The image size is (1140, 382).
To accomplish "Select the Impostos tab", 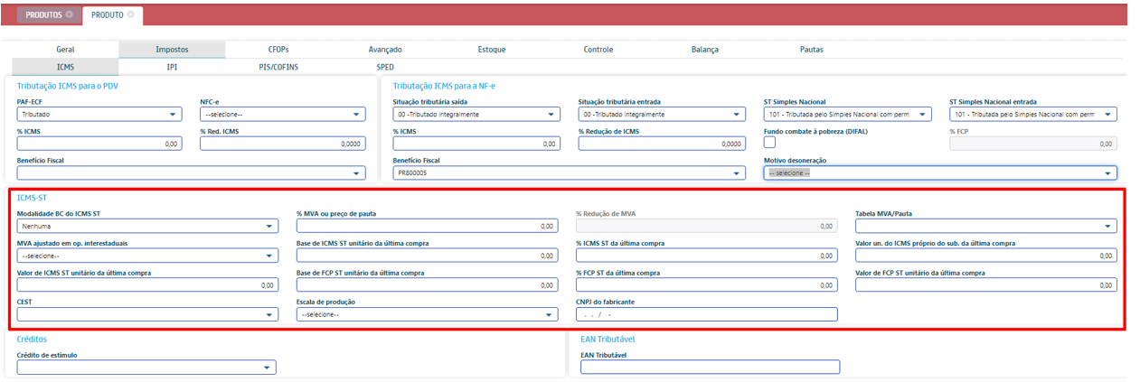I will click(172, 49).
